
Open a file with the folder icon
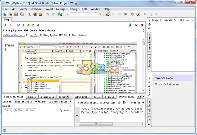[x=11, y=14]
